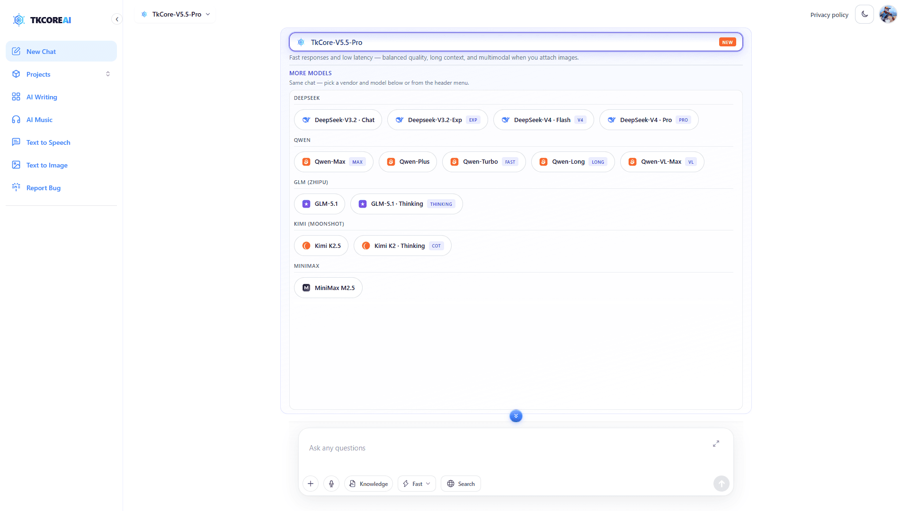Expand the Projects list chevron
Viewport: 909px width, 511px height.
pyautogui.click(x=108, y=74)
